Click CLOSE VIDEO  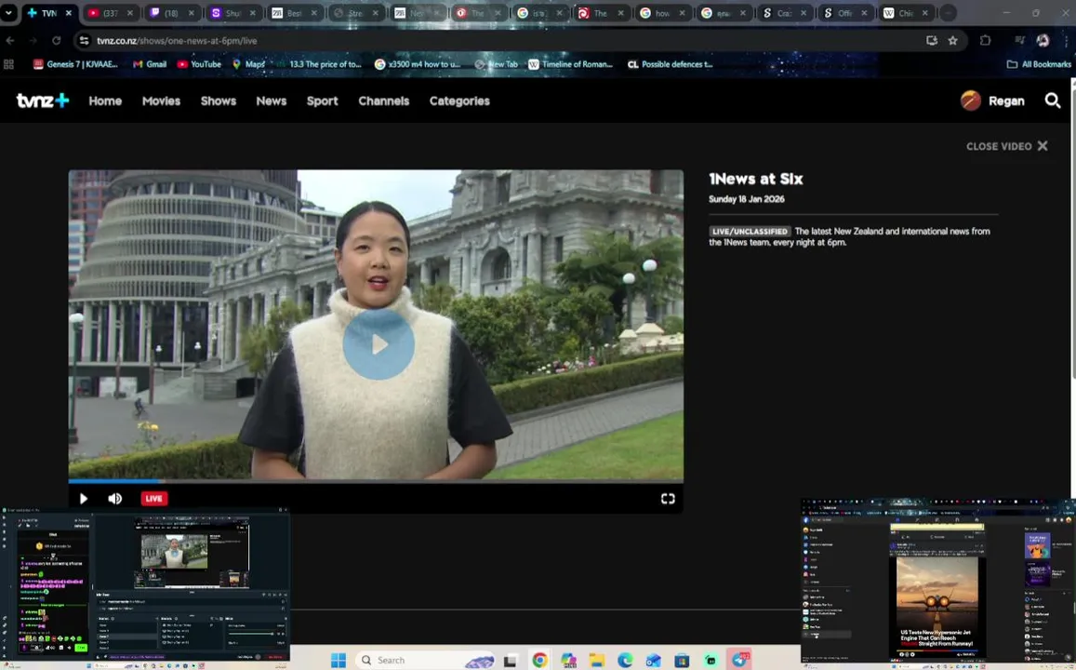1006,146
